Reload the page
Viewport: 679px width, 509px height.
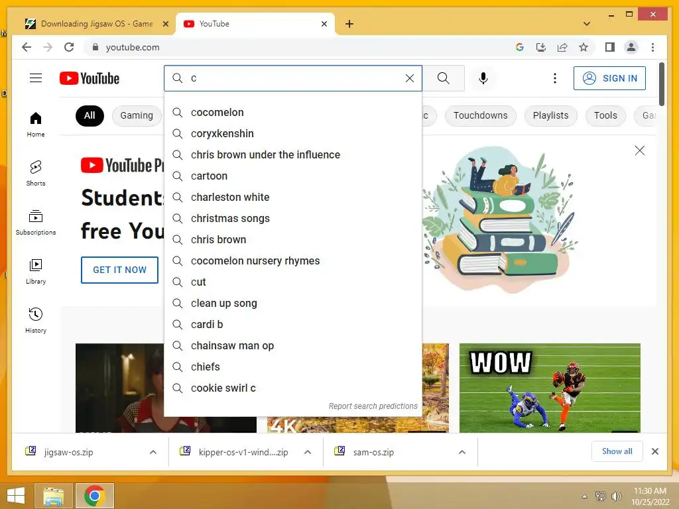point(69,47)
